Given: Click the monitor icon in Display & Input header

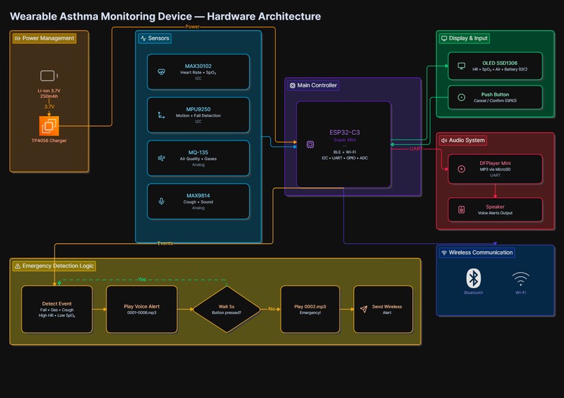Looking at the screenshot, I should [x=444, y=38].
